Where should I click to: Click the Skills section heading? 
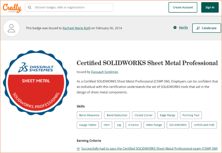pos(81,106)
